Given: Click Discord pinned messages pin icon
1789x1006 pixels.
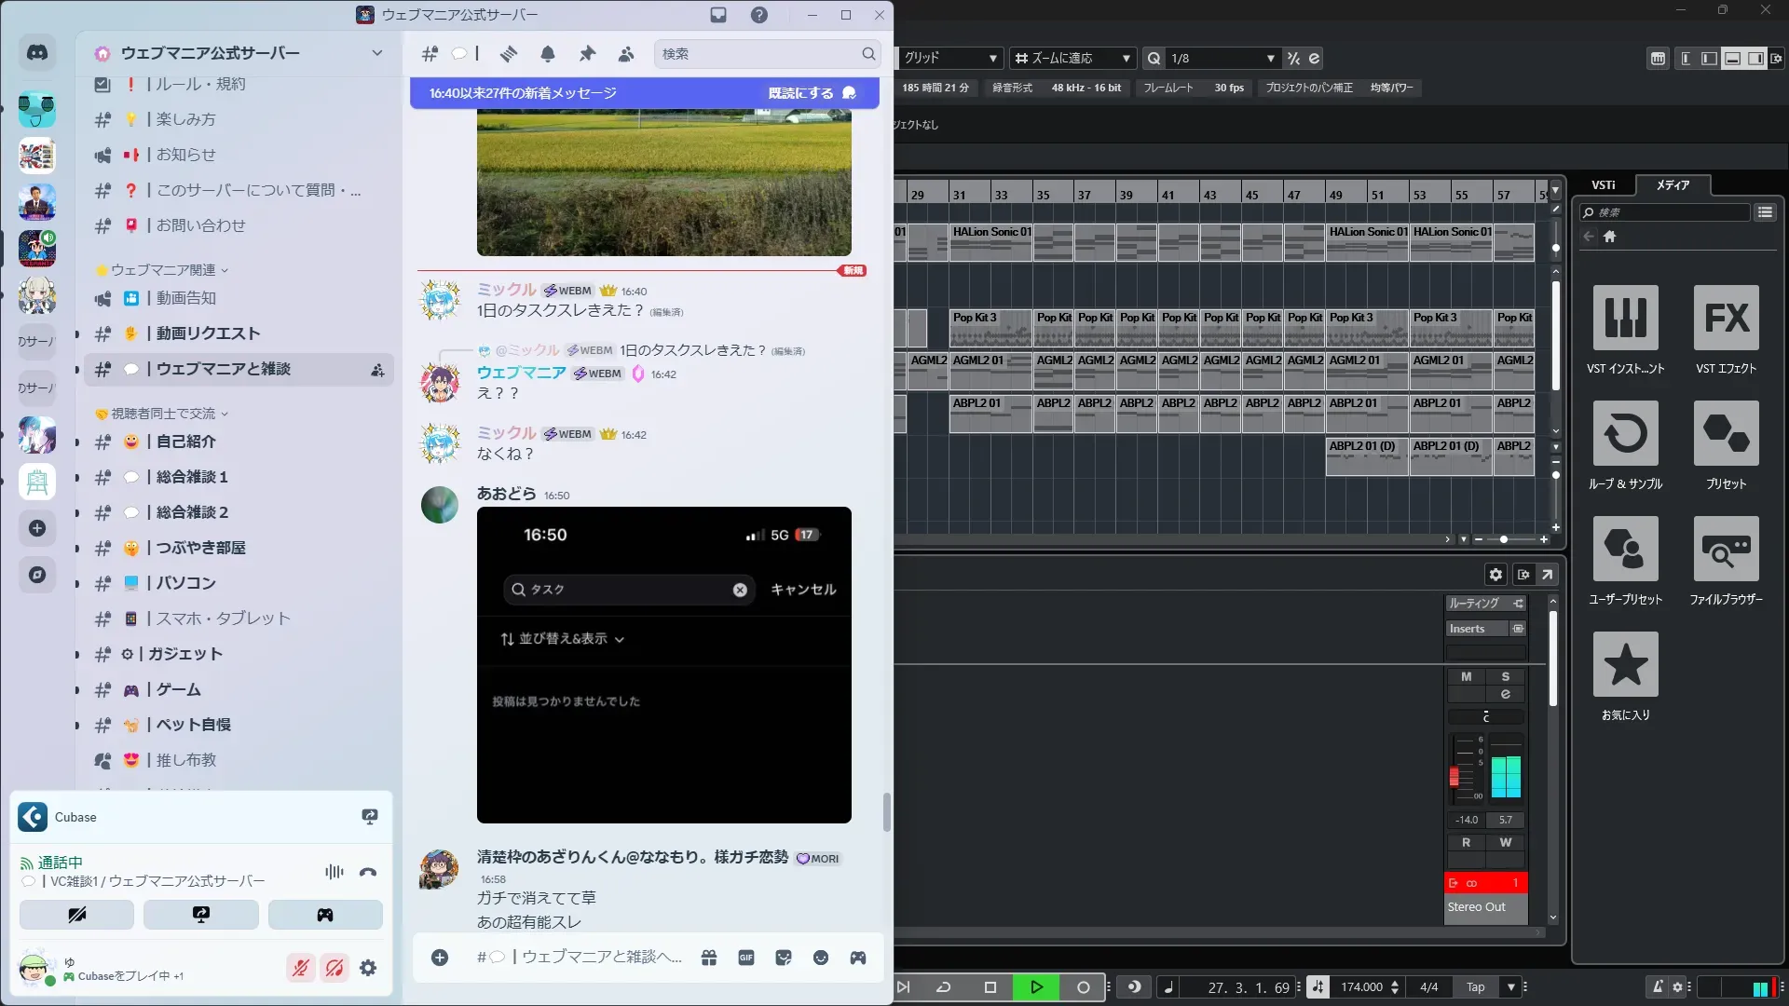Looking at the screenshot, I should tap(587, 54).
